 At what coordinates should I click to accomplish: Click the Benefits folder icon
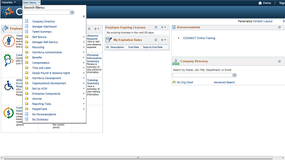click(27, 57)
